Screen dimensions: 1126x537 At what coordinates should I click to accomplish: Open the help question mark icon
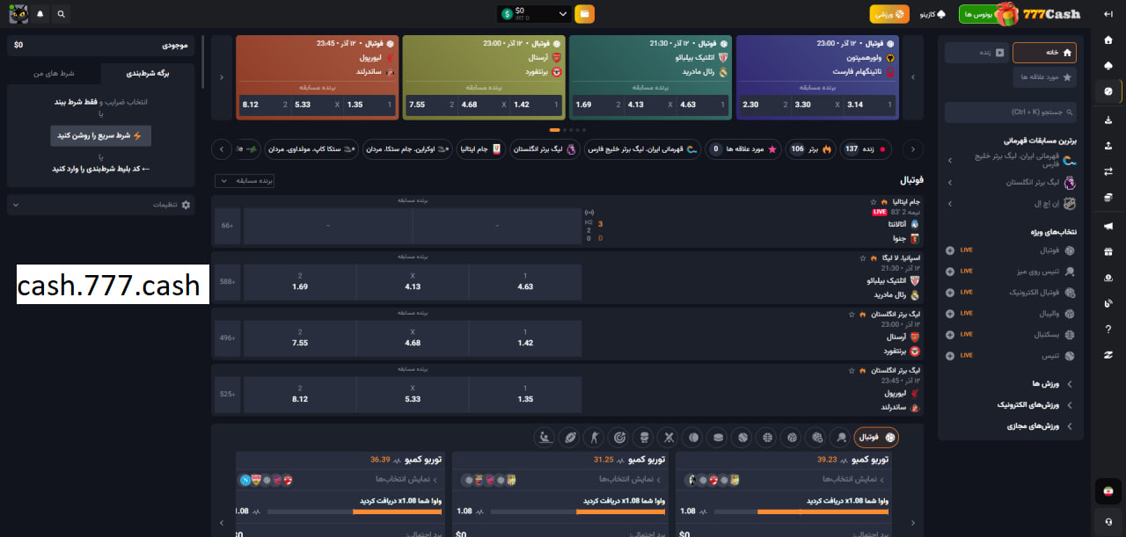tap(1108, 329)
